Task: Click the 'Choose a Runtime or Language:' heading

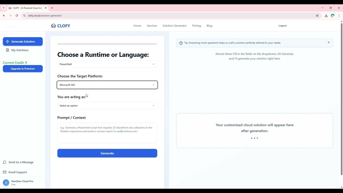Action: point(103,55)
